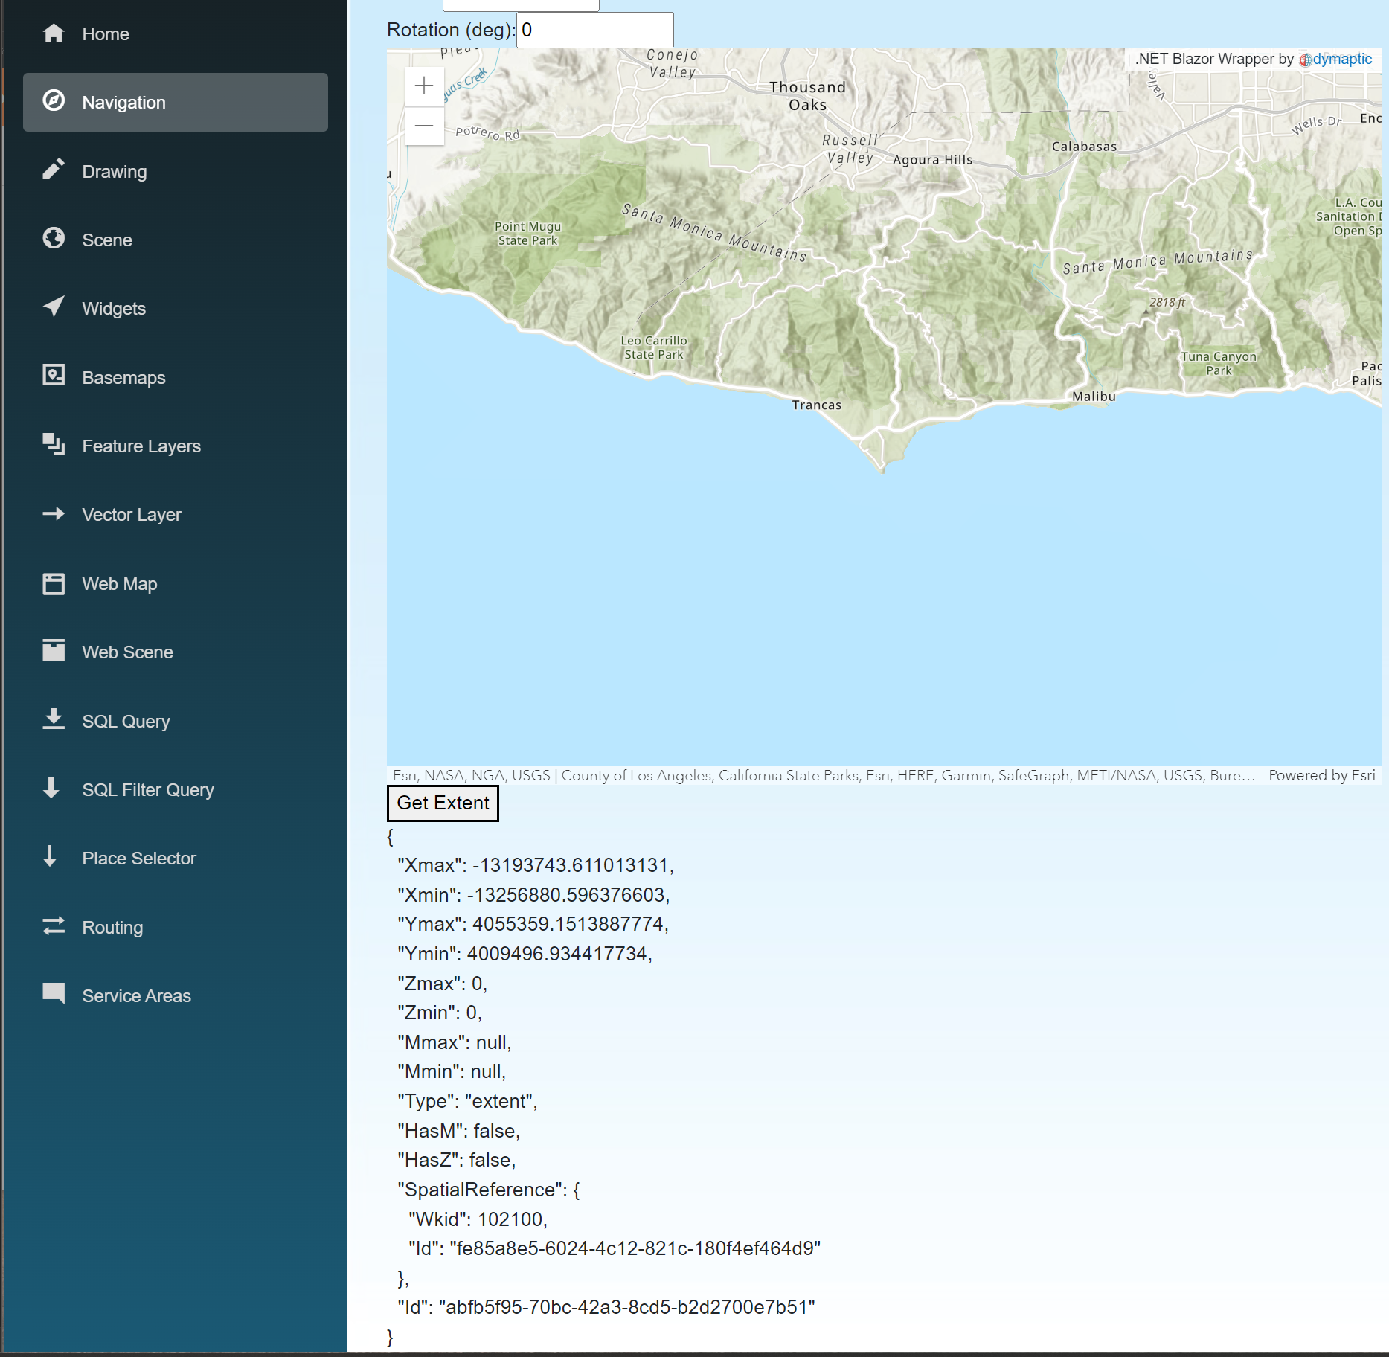This screenshot has height=1357, width=1389.
Task: Select the Routing arrows icon
Action: coord(54,926)
